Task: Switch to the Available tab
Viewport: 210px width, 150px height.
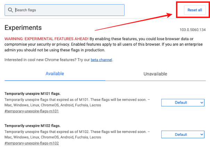Action: [x=55, y=74]
